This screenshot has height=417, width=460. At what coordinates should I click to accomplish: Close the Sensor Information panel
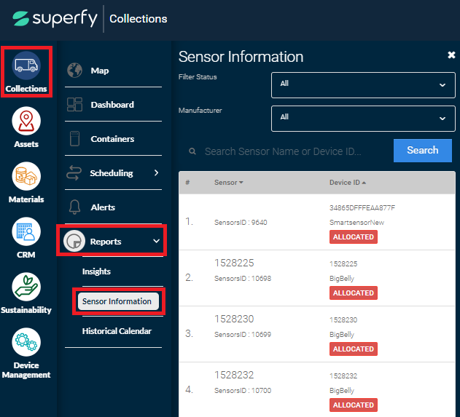451,55
